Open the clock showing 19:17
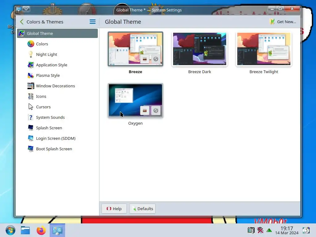The width and height of the screenshot is (316, 237). click(x=287, y=230)
